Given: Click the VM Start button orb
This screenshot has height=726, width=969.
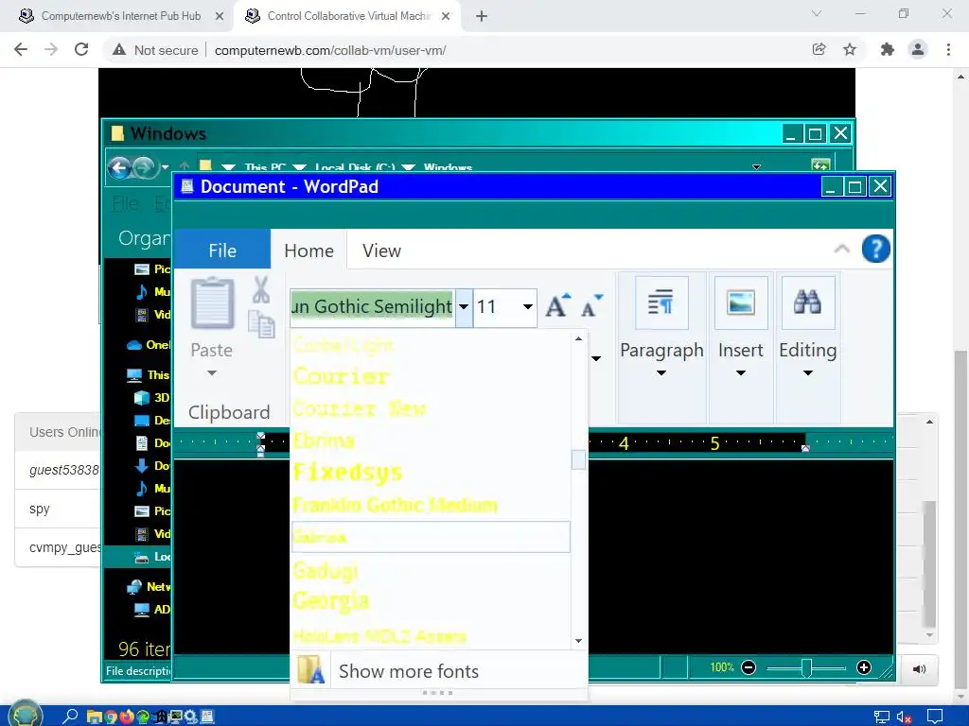Looking at the screenshot, I should click(26, 715).
